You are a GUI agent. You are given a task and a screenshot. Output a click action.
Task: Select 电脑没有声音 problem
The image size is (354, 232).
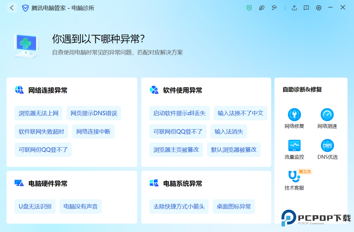[x=81, y=206]
